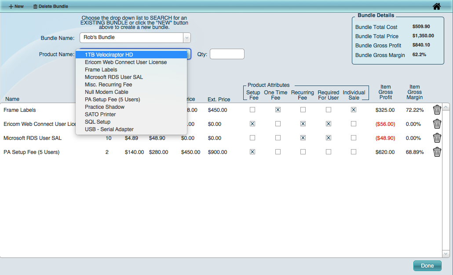Click the Frame Labels name in the table

pos(20,110)
